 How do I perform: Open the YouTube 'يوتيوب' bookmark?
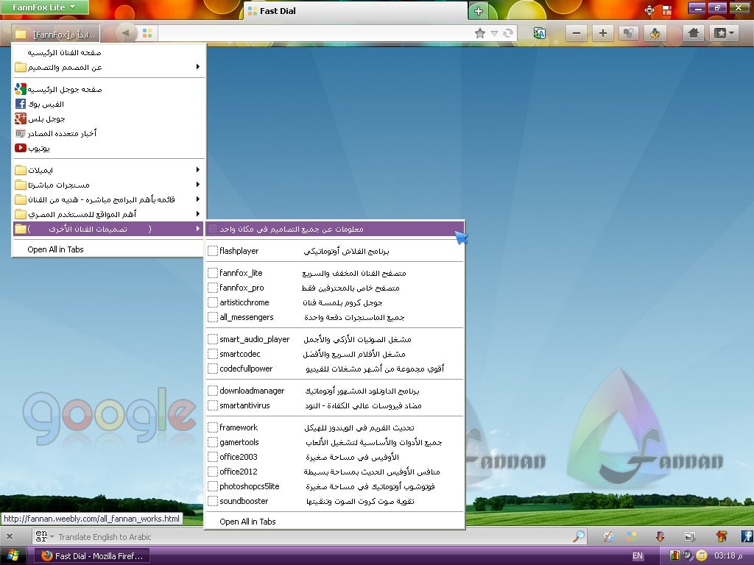coord(109,148)
